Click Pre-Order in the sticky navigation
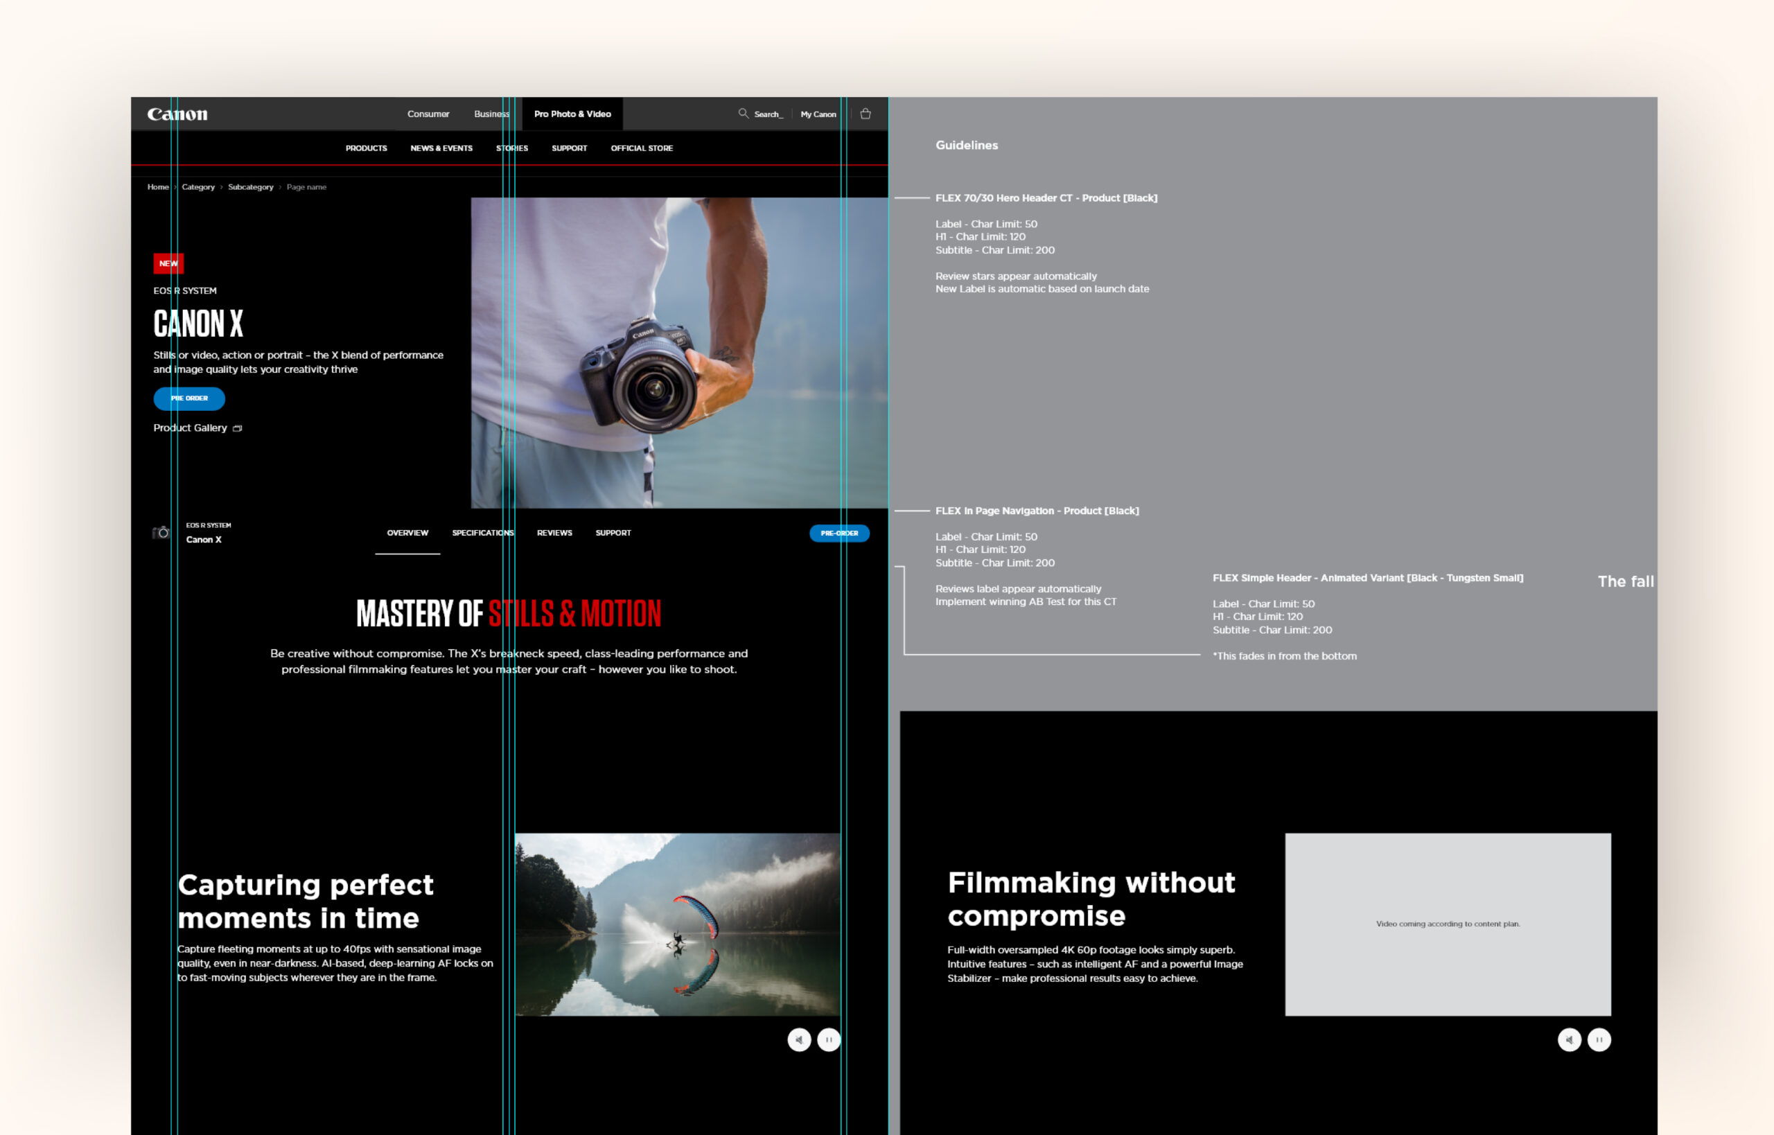Screen dimensions: 1774x1135 pyautogui.click(x=838, y=533)
